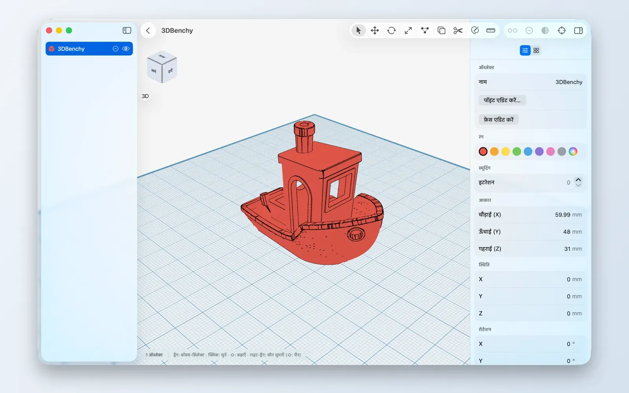Click the 'रंग' section heading
The image size is (629, 393).
click(x=481, y=137)
